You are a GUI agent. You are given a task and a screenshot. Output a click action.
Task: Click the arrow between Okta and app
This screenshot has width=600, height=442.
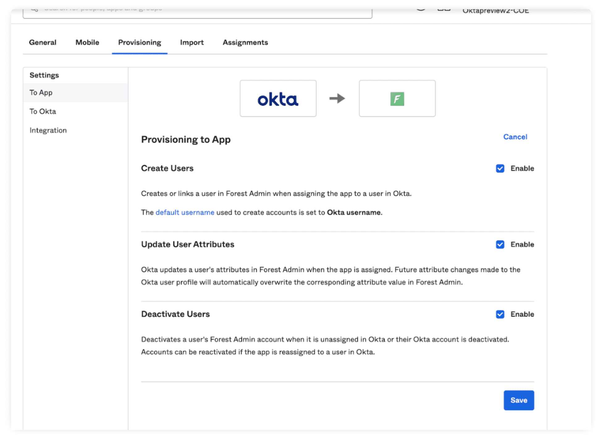tap(337, 99)
